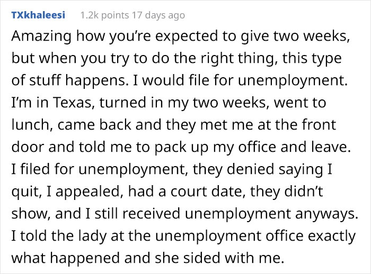Screen dimensions: 371x274
Task: Open the TXkhaleesi user profile link
Action: (38, 15)
